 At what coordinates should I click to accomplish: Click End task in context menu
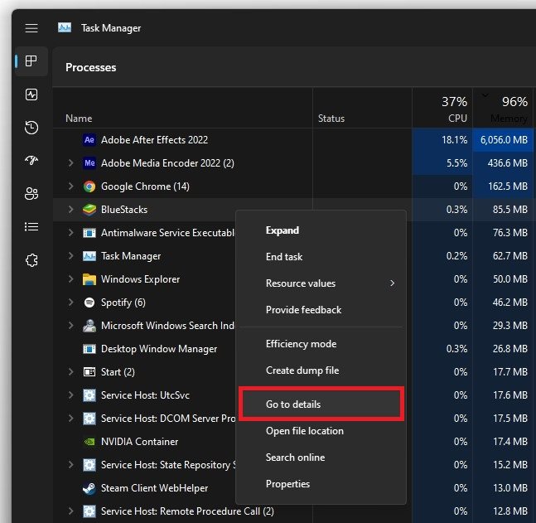tap(284, 257)
